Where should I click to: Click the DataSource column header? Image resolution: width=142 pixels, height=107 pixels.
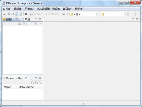[26, 87]
